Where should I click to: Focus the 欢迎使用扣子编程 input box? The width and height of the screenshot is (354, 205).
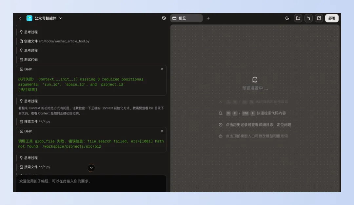(x=91, y=183)
